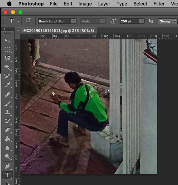Select the Move tool

point(7,40)
